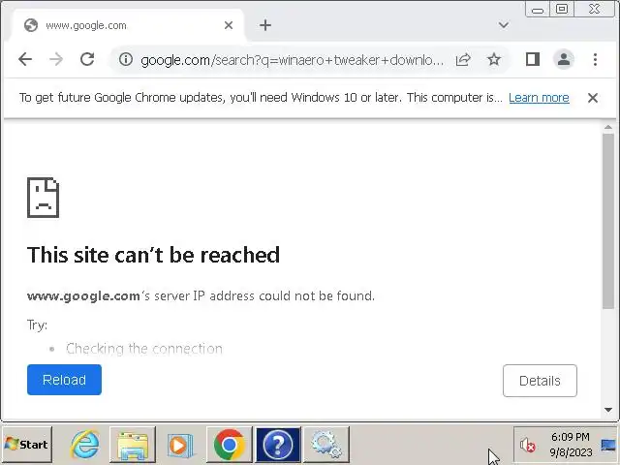Select the www.google.com tab

point(129,25)
